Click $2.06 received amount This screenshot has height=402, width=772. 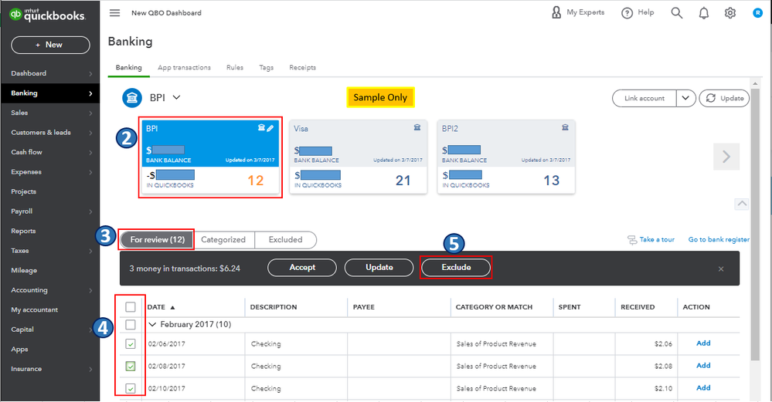(663, 344)
